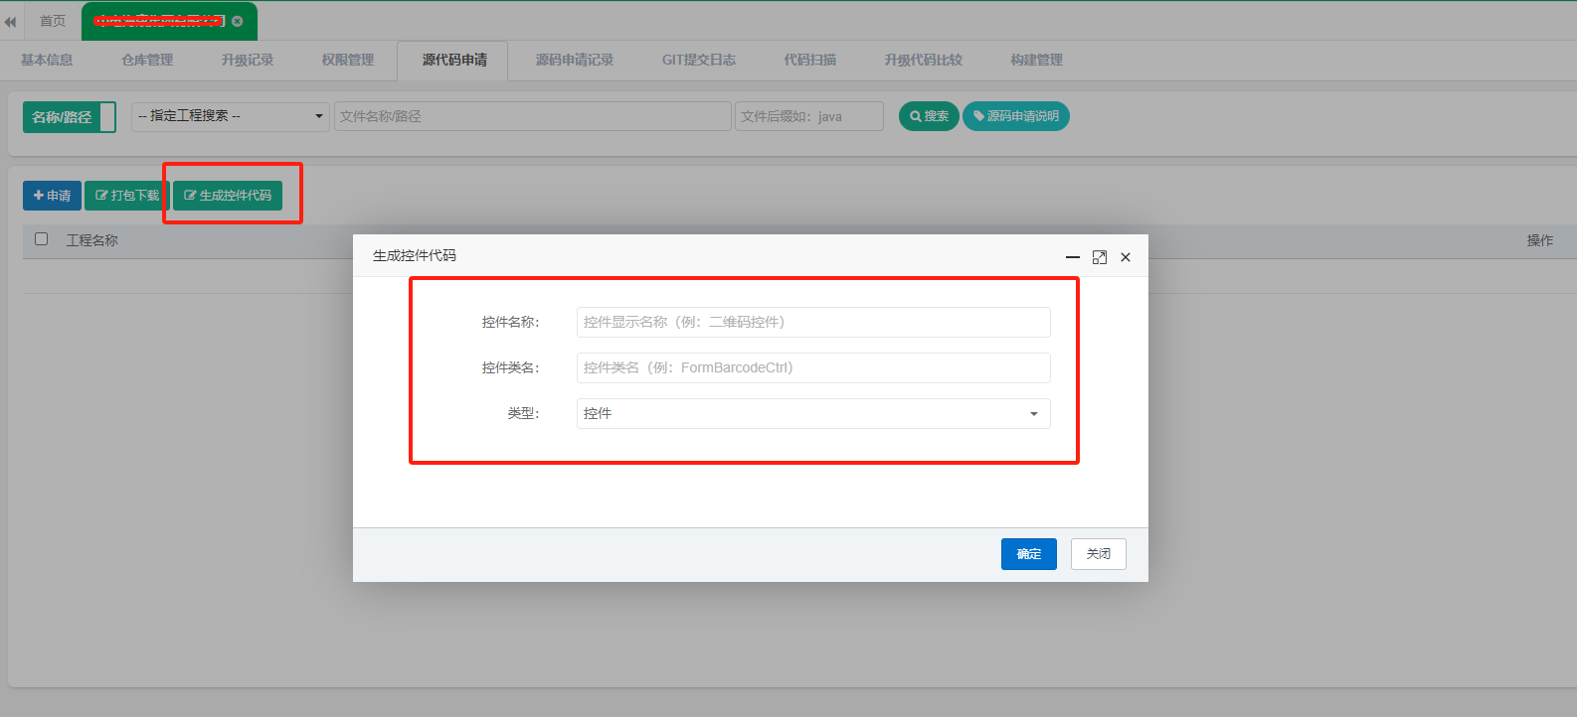Select the 源代码申请 tab

pyautogui.click(x=454, y=61)
